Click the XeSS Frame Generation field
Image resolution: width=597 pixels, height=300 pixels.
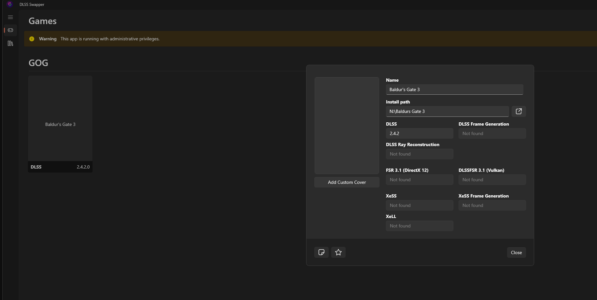pos(492,205)
